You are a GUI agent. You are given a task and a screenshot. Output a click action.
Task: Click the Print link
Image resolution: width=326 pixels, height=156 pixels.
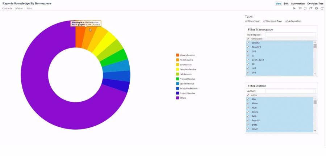29,8
